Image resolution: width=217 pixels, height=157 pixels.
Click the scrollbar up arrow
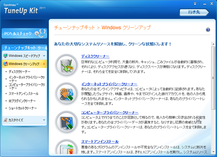[x=213, y=44]
